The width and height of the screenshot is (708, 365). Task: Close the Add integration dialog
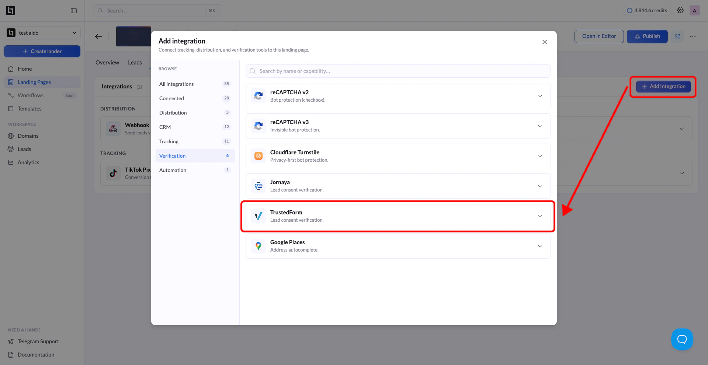pos(544,42)
